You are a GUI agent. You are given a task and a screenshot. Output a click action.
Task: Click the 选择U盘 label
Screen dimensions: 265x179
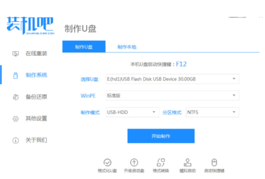pyautogui.click(x=90, y=79)
